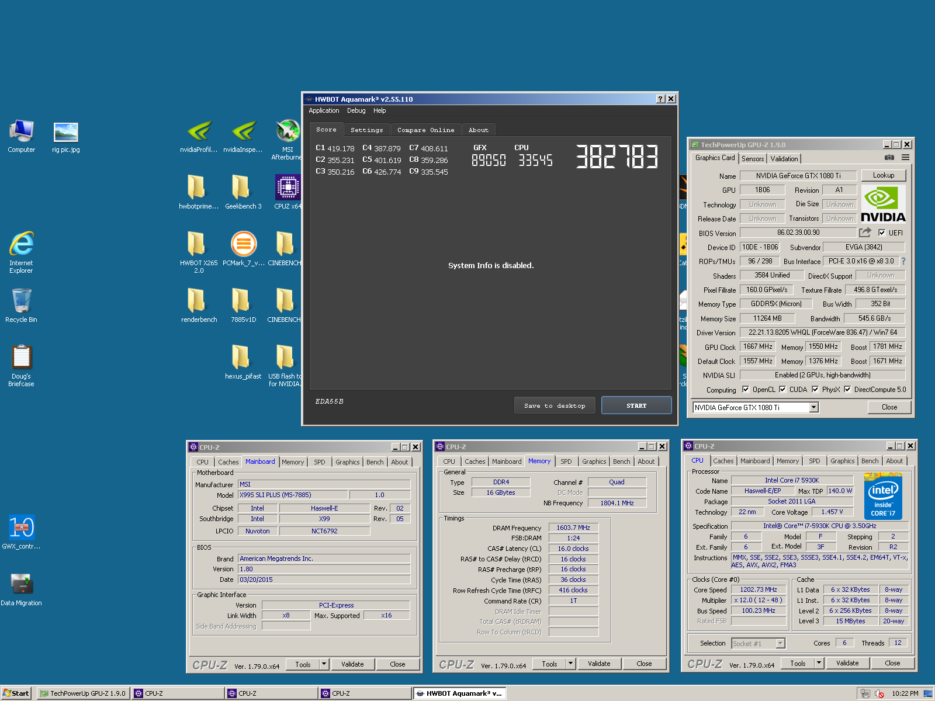Switch to HWBOT Aquamark taskbar button
Image resolution: width=935 pixels, height=701 pixels.
(x=460, y=693)
